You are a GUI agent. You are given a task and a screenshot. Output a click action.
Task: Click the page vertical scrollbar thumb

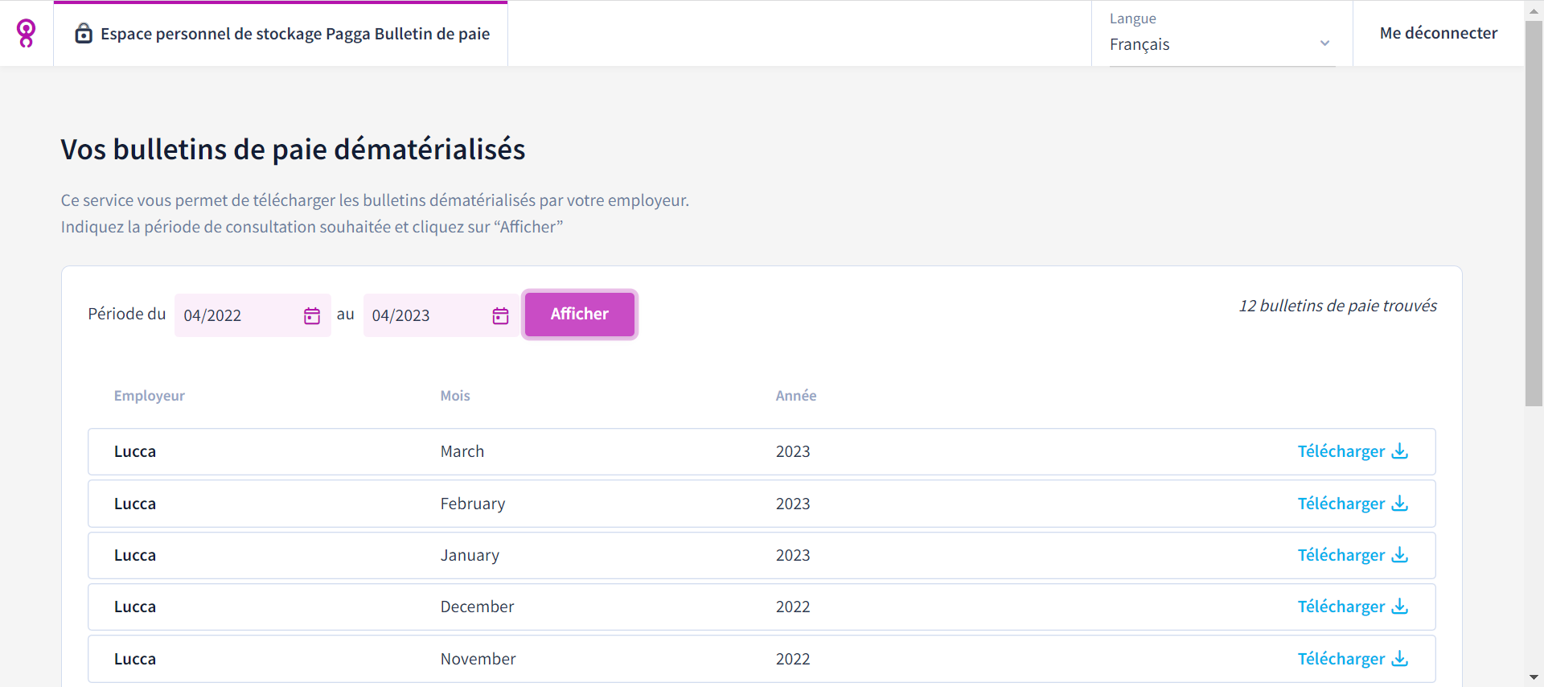tap(1534, 213)
